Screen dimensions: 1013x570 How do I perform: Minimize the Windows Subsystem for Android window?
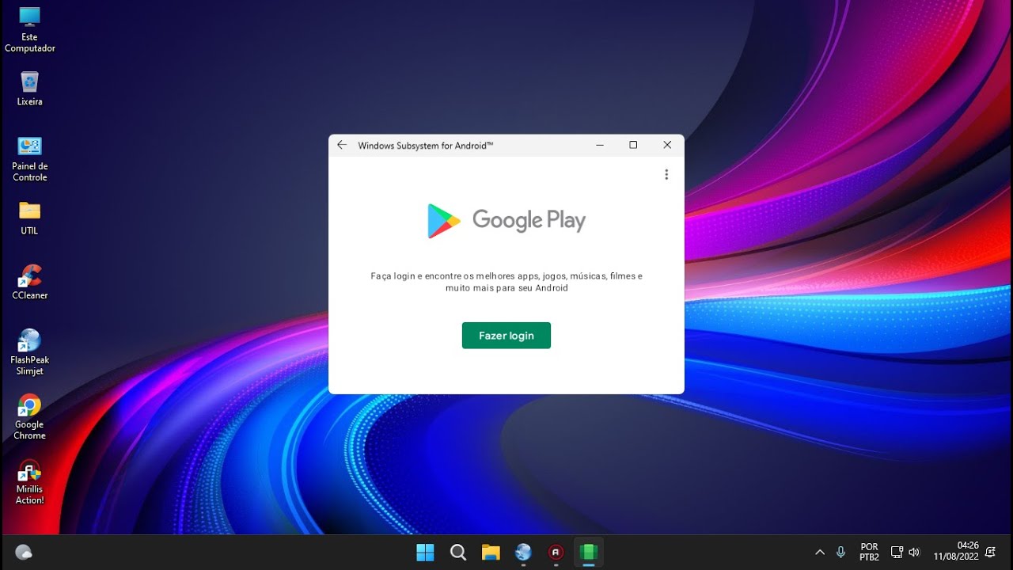point(600,145)
